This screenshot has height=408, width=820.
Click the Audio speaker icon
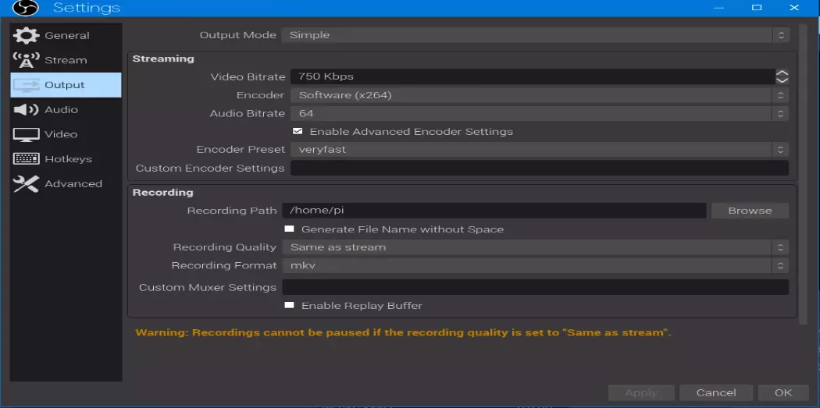tap(26, 110)
